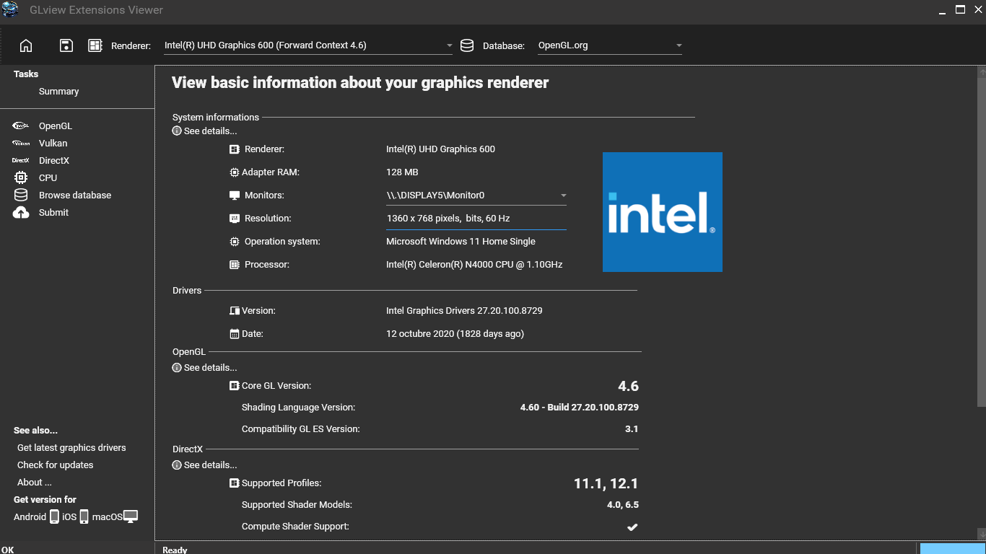Open the Submit cloud upload item
Screen dimensions: 986x554
(53, 213)
